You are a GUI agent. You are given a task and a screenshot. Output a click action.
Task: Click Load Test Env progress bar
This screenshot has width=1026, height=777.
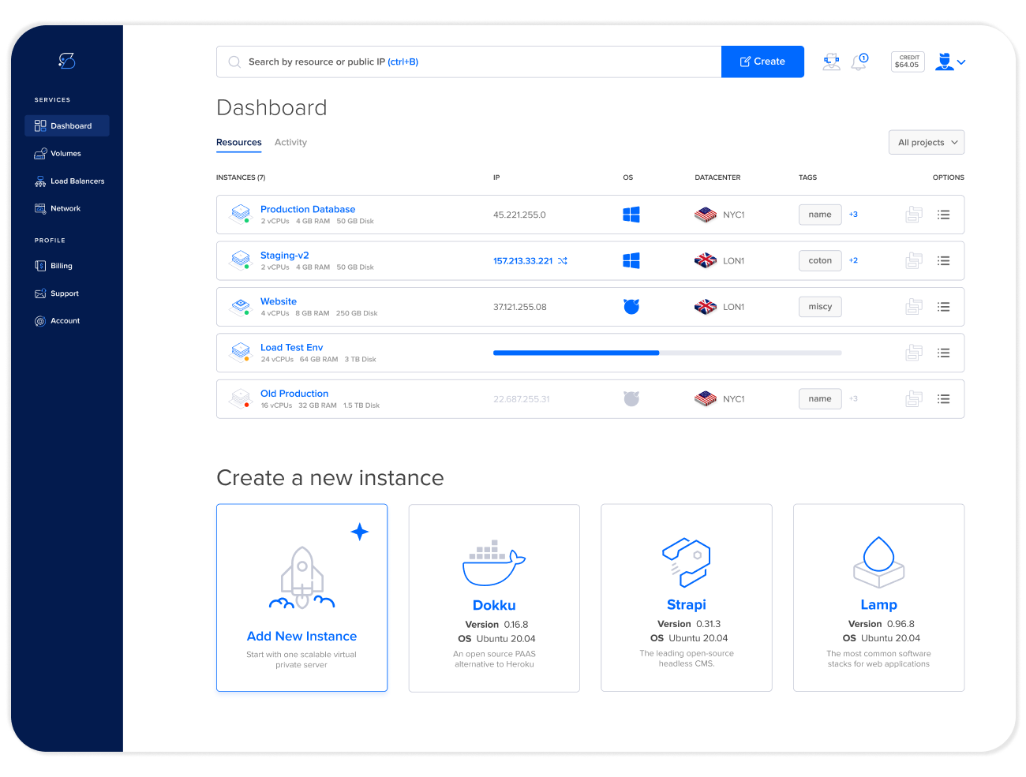[668, 353]
